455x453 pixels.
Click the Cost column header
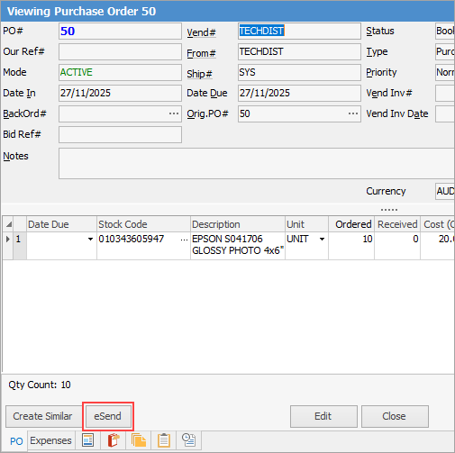(438, 224)
